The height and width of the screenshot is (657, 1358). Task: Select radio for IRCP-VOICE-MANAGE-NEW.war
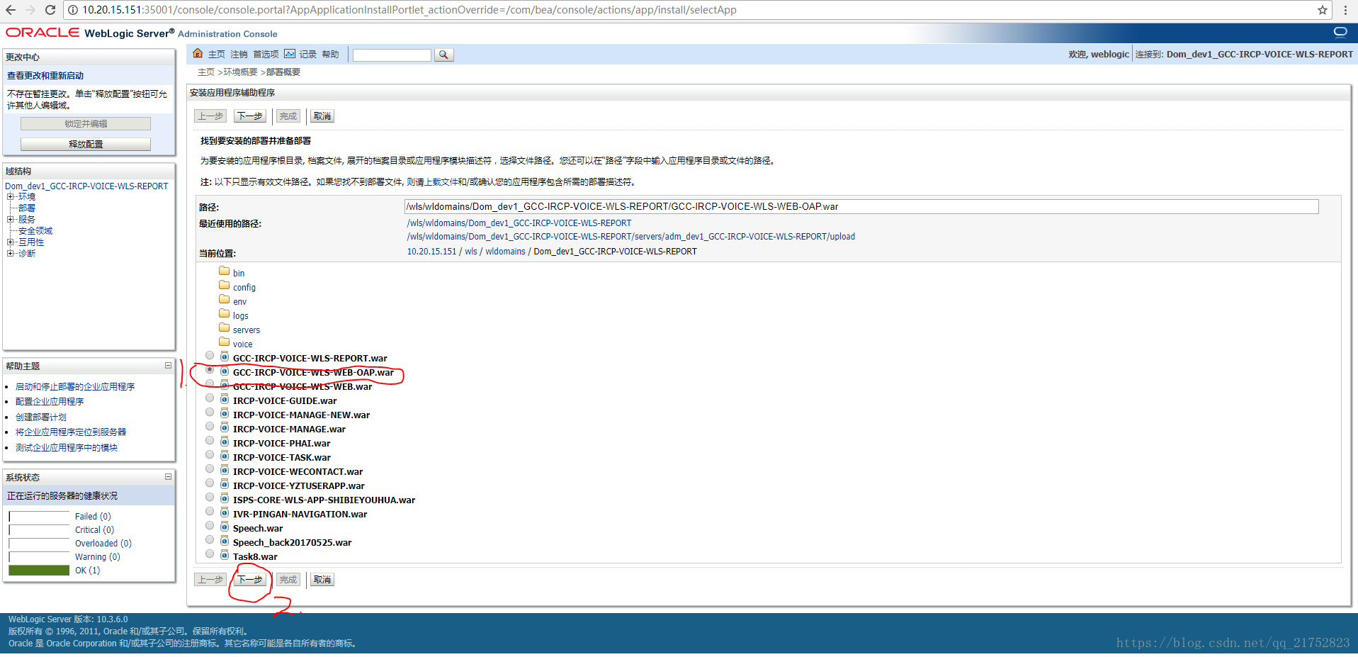pyautogui.click(x=210, y=412)
